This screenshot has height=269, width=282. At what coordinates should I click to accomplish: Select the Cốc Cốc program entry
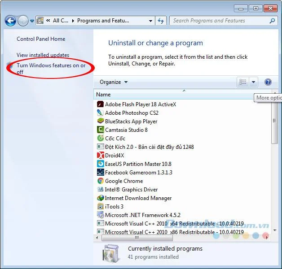coord(115,139)
